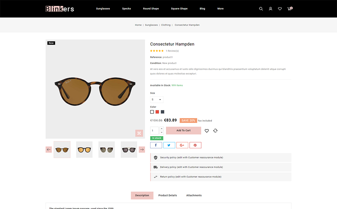This screenshot has height=209, width=337.
Task: Go to Home breadcrumb link
Action: [x=138, y=25]
